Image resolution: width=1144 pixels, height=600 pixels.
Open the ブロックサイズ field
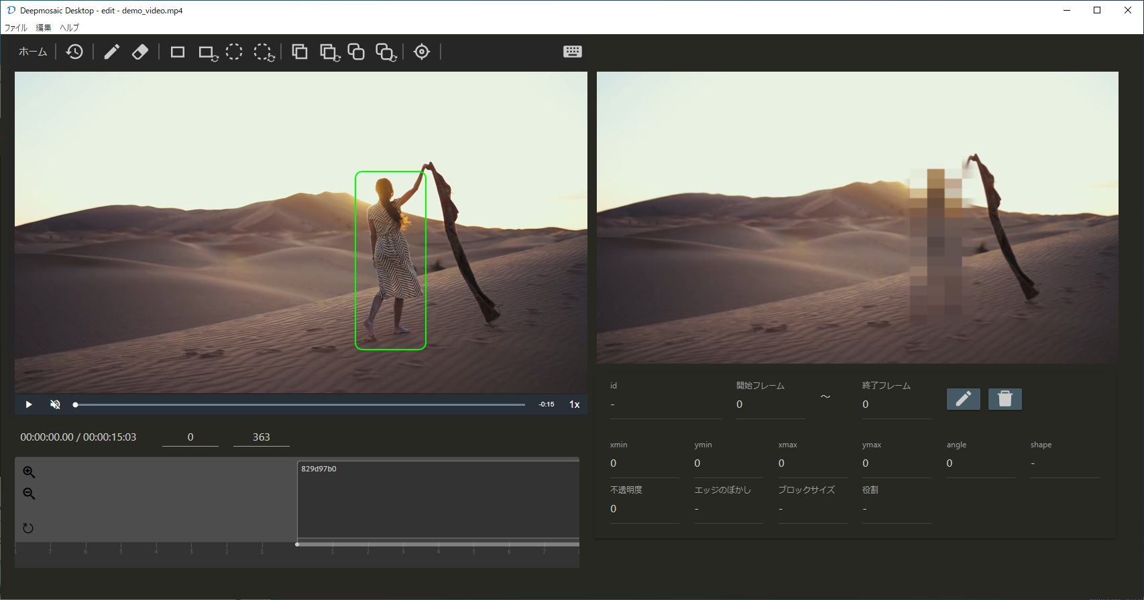point(813,509)
